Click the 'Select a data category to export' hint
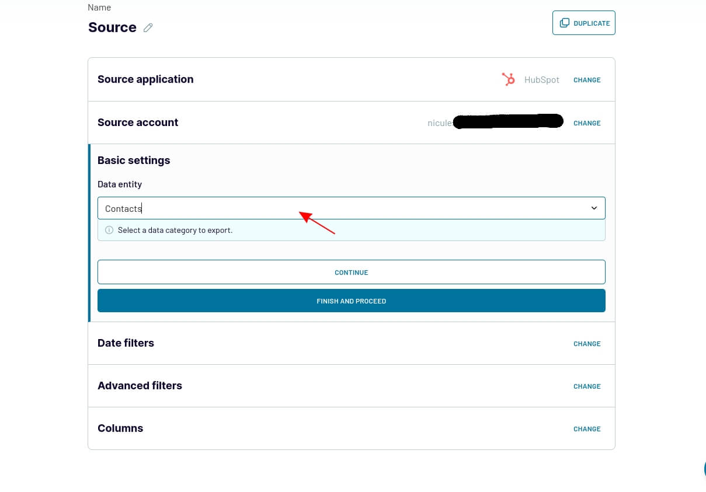Screen dimensions: 706x492 175,230
